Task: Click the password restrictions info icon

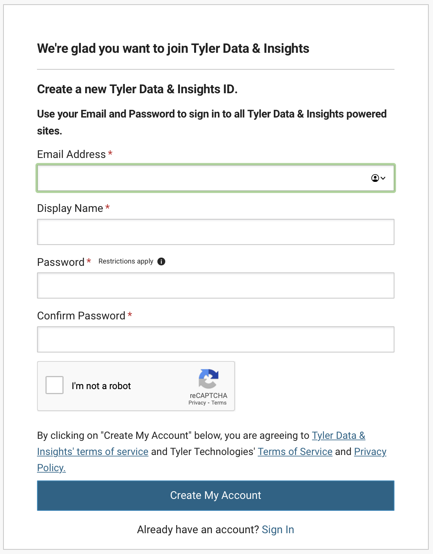Action: click(x=161, y=262)
